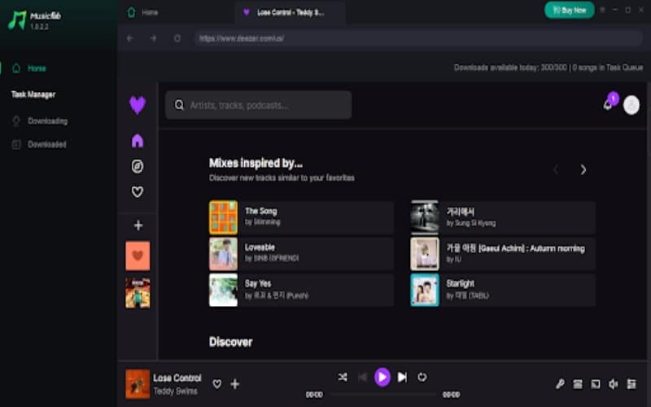Toggle repeat mode in player
This screenshot has height=407, width=651.
(422, 377)
